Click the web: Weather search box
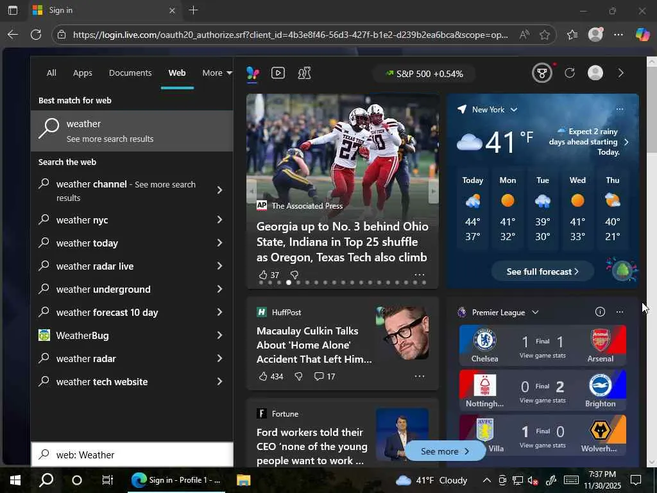Viewport: 657px width, 493px height. [132, 455]
